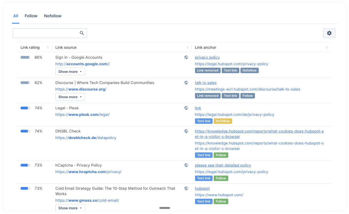Click the yellow Nofollow tag in Plesk row

pyautogui.click(x=223, y=121)
